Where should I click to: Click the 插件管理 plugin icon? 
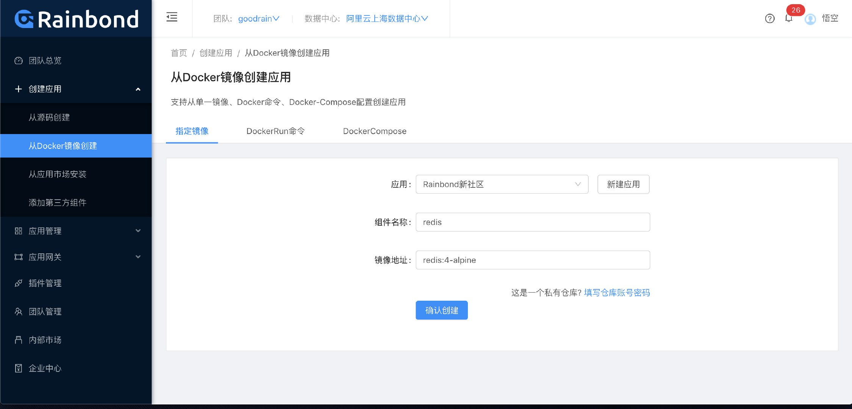[x=18, y=283]
